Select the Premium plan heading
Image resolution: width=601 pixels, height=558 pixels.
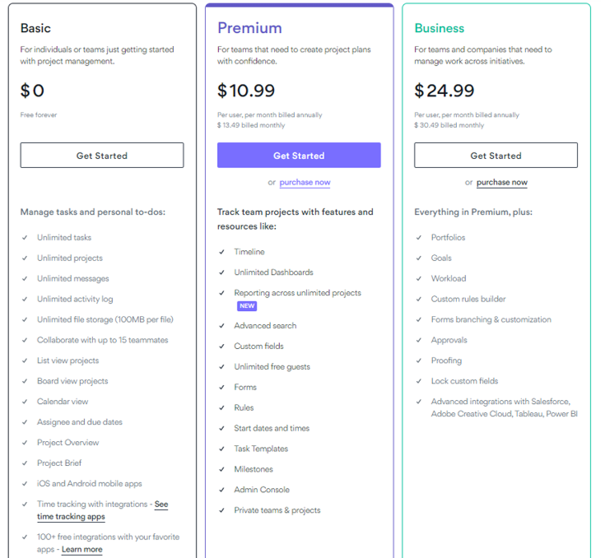(249, 28)
